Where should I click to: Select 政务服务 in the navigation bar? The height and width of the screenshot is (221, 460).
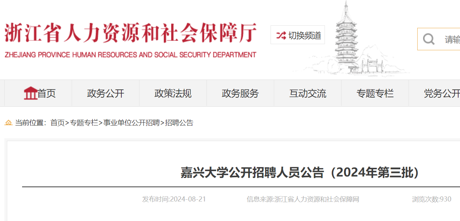pos(241,93)
